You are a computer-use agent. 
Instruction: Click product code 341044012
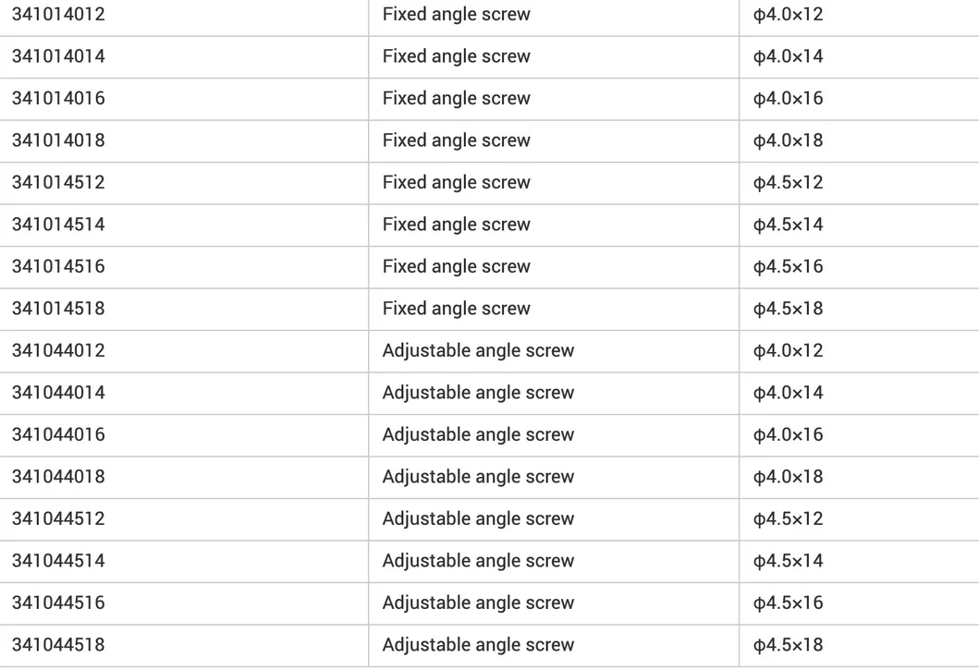click(58, 351)
